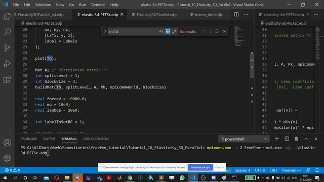Viewport: 324px width, 182px height.
Task: Open WhatsApp from the taskbar
Action: [182, 177]
